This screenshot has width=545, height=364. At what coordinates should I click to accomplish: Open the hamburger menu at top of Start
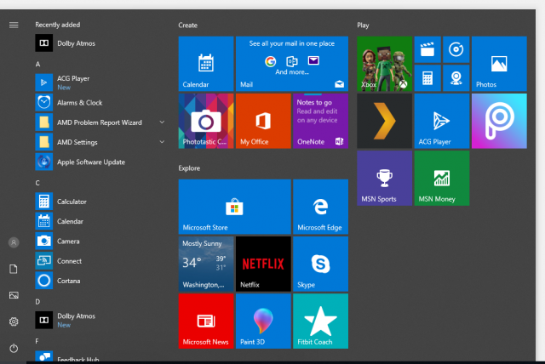point(14,25)
